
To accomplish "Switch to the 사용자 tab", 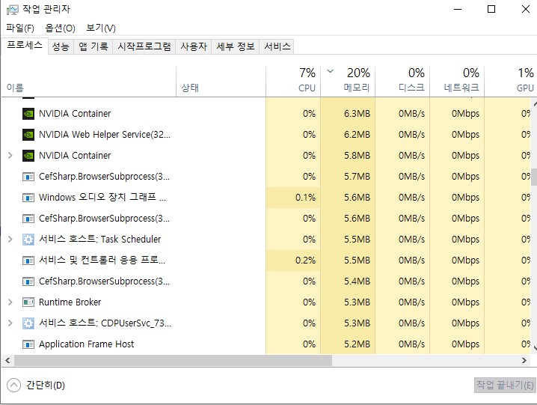I will coord(194,46).
